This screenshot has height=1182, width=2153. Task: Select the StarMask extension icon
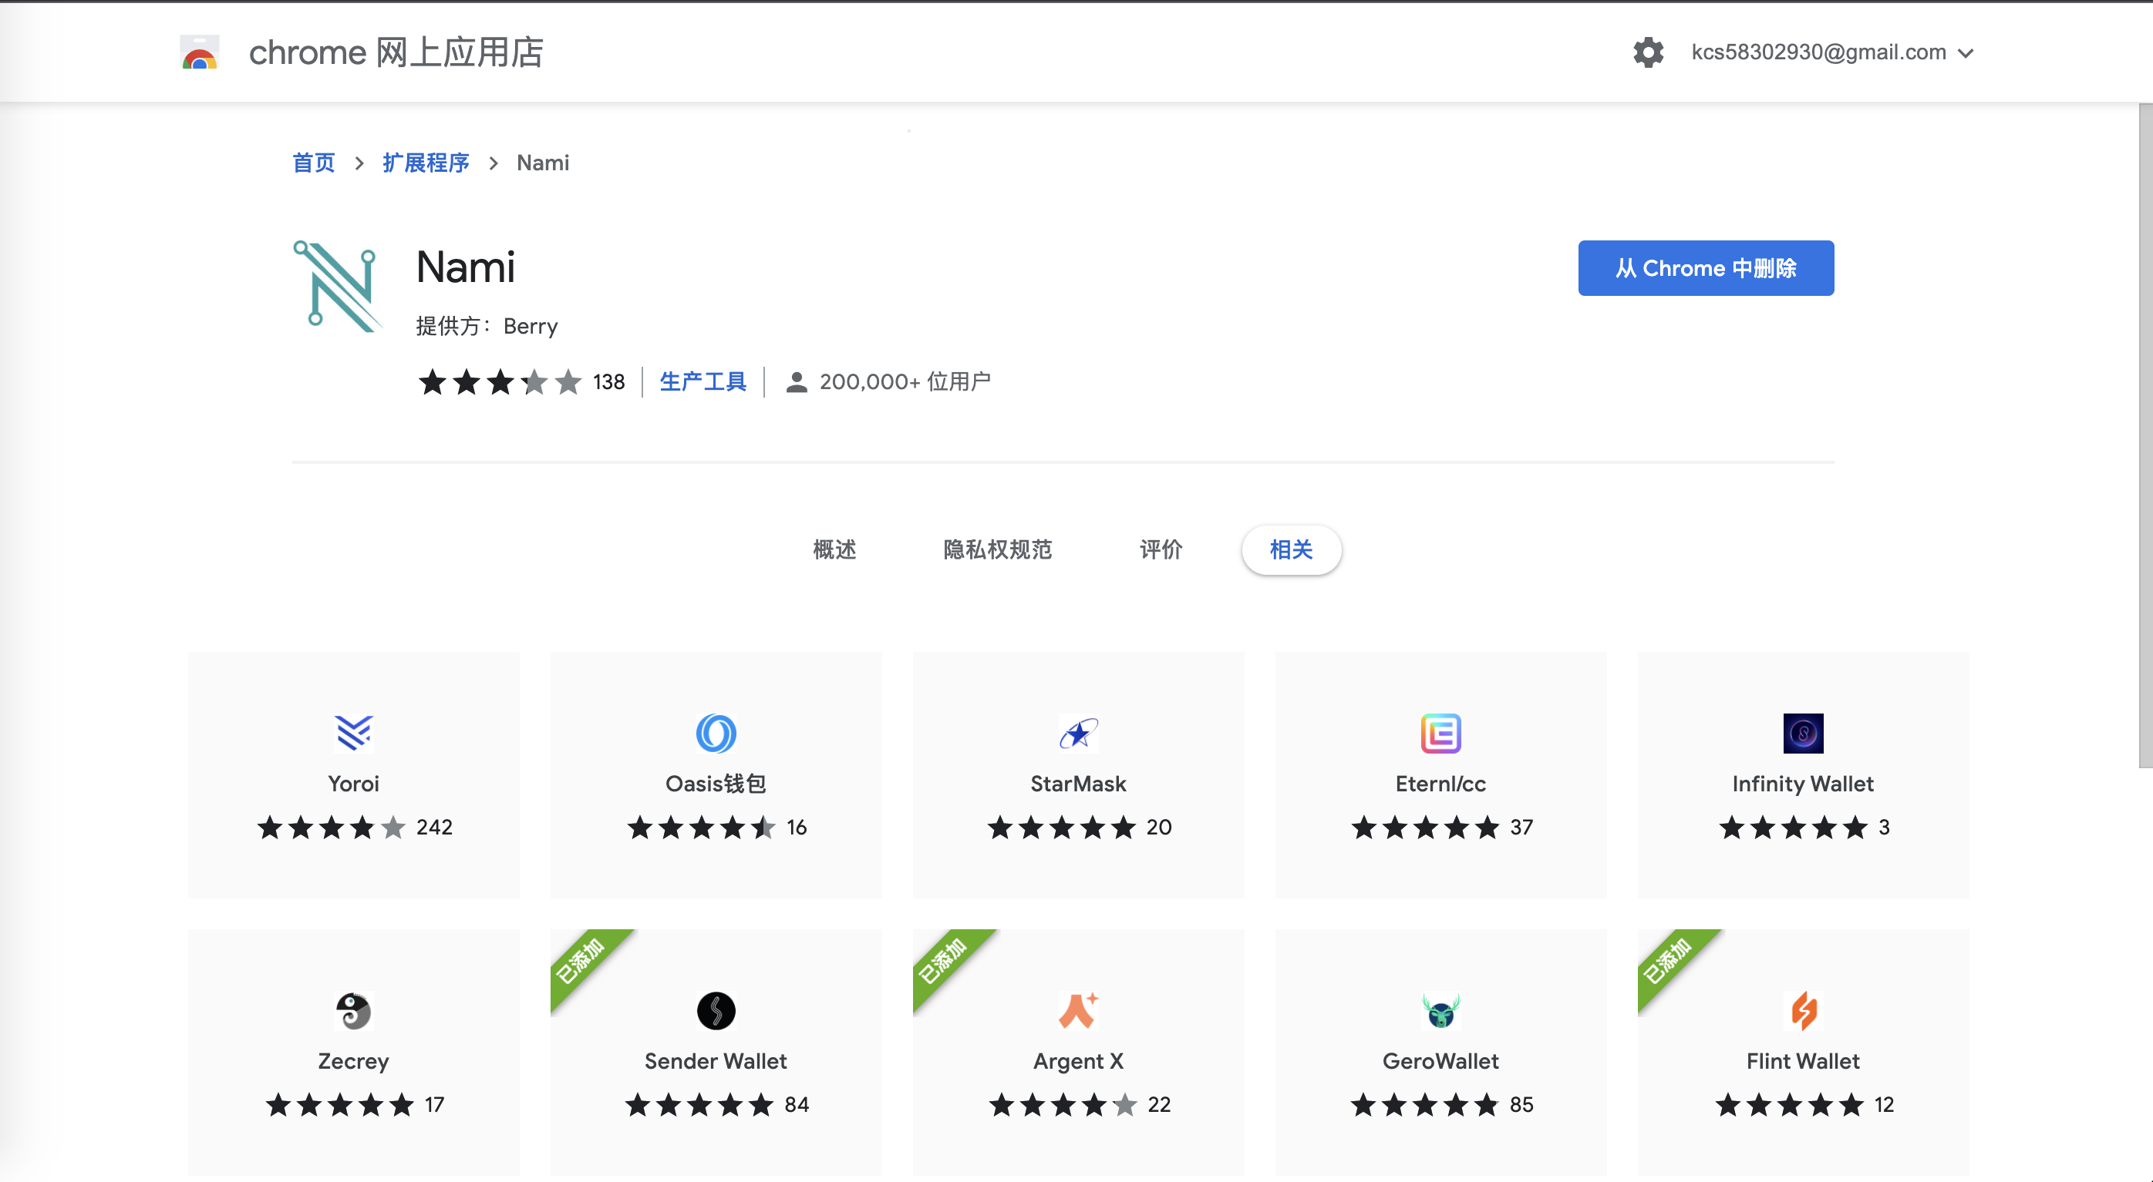coord(1078,733)
